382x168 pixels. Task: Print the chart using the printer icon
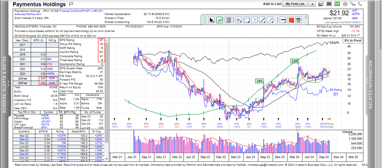tap(345, 4)
